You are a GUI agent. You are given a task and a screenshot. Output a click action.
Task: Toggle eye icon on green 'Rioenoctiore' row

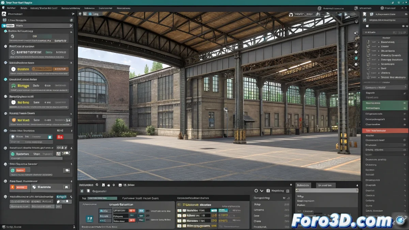tap(405, 103)
